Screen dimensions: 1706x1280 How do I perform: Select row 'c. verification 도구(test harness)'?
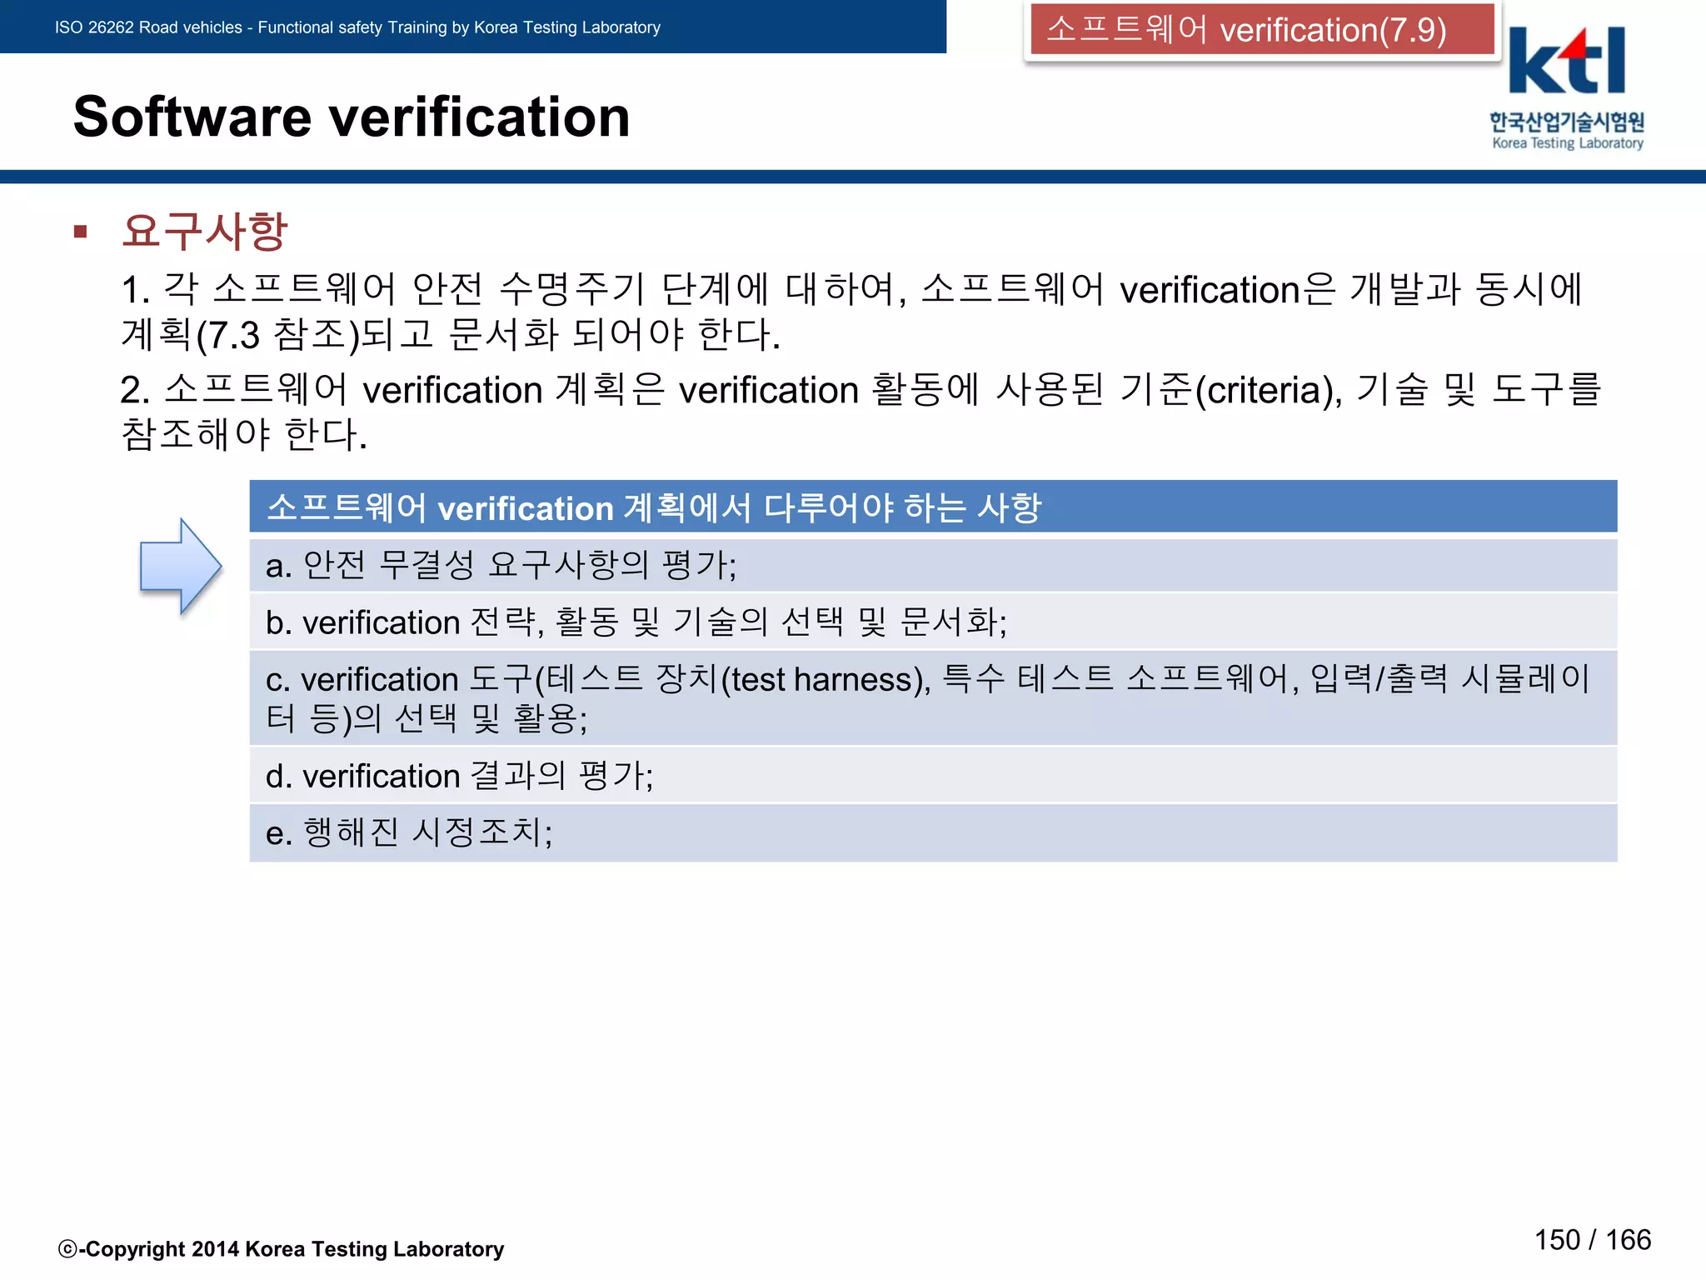tap(933, 698)
